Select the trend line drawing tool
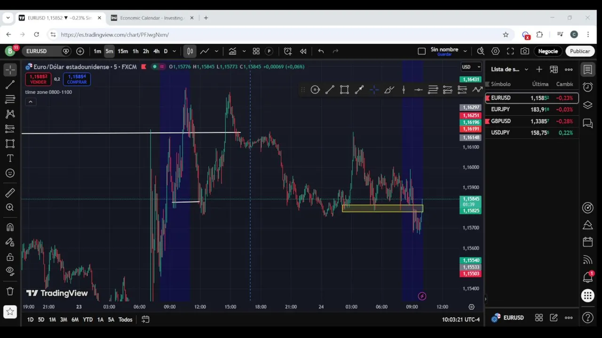 click(x=10, y=84)
